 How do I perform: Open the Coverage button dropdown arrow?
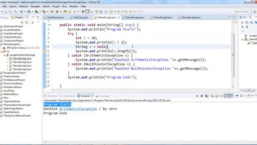[40, 12]
